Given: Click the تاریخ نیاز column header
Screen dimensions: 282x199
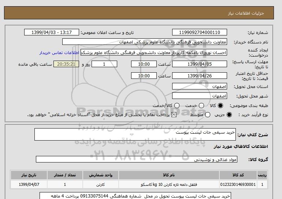Looking at the screenshot, I should click(x=29, y=175).
